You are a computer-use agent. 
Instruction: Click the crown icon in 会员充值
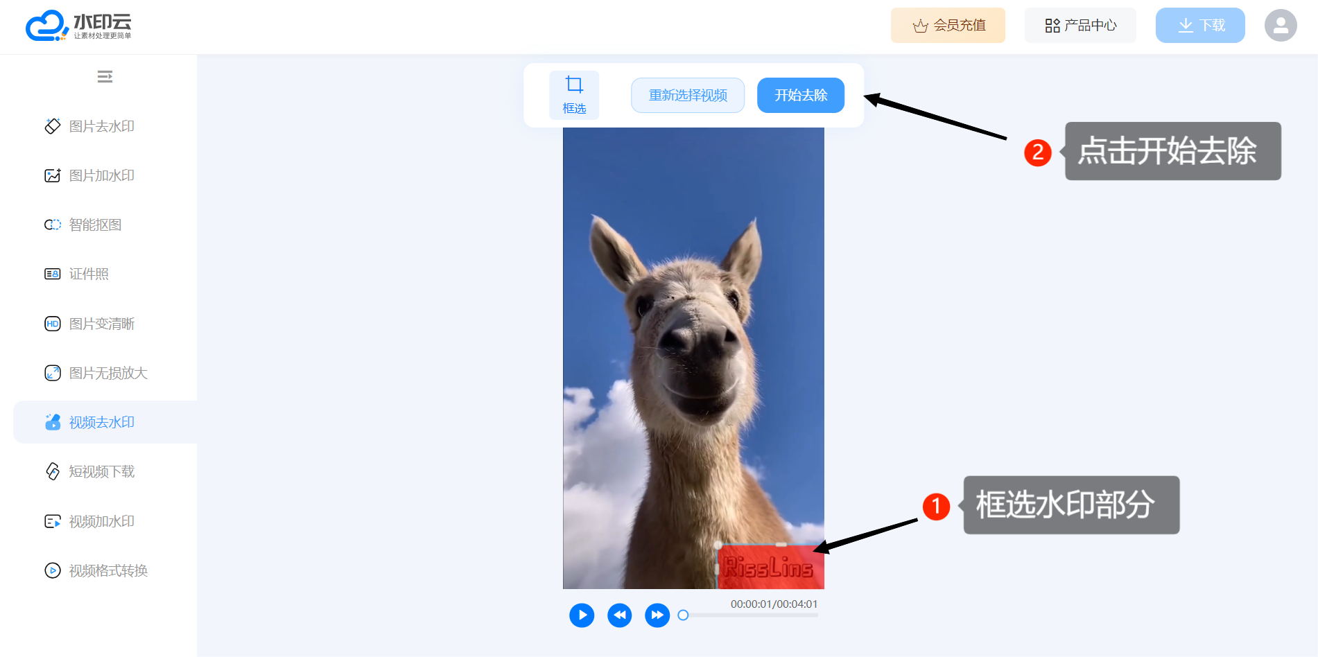coord(920,26)
